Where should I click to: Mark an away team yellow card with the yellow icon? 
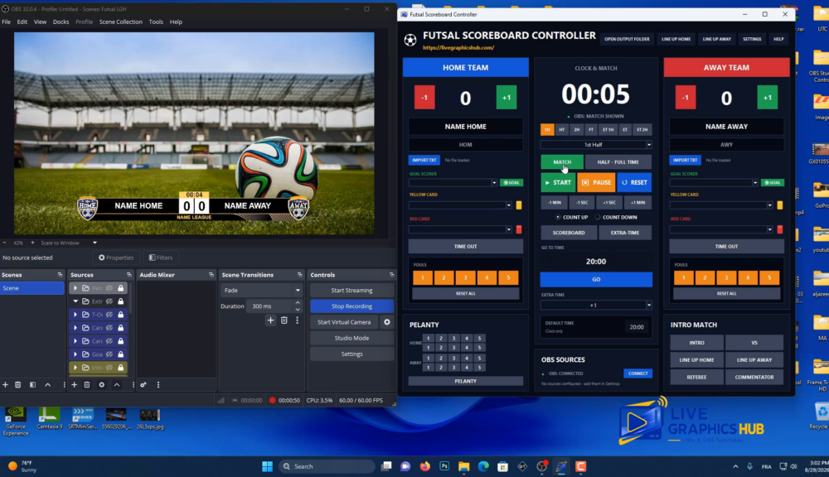780,205
